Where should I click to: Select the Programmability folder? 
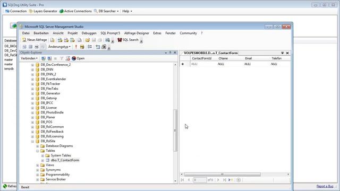coord(58,175)
